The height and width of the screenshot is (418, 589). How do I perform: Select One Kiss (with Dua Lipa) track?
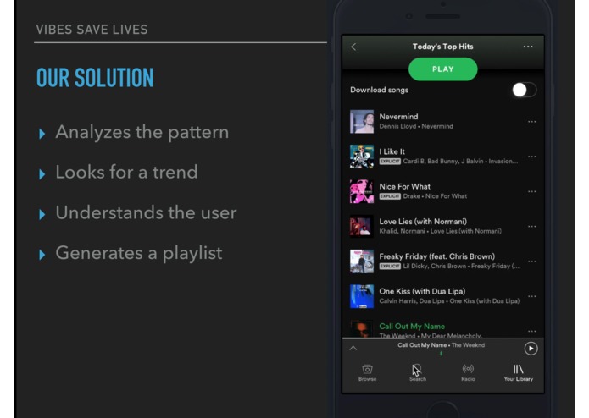pyautogui.click(x=449, y=296)
